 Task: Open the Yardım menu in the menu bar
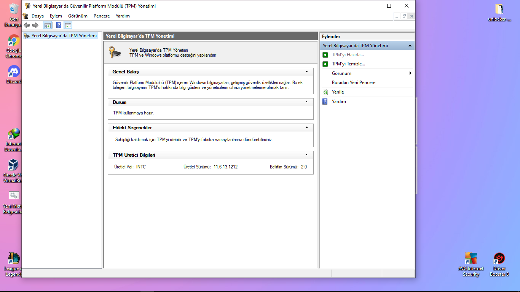tap(123, 16)
